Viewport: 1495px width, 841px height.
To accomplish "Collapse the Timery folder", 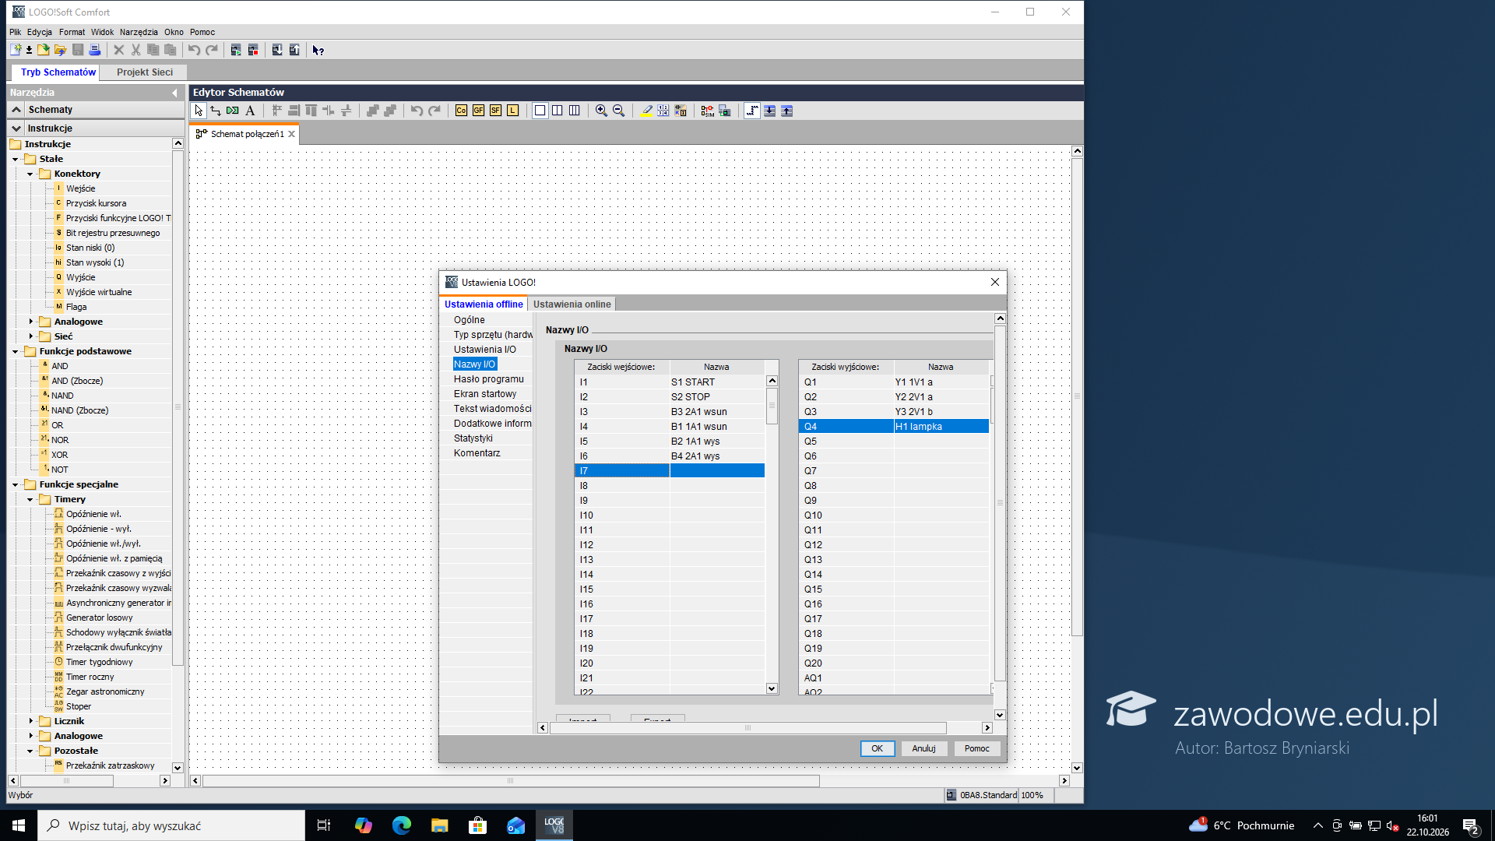I will (x=30, y=499).
